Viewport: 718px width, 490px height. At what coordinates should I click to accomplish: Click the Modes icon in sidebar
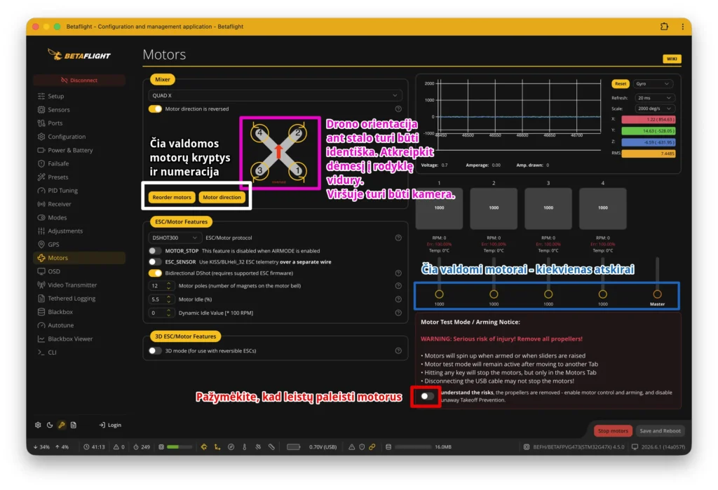point(41,217)
